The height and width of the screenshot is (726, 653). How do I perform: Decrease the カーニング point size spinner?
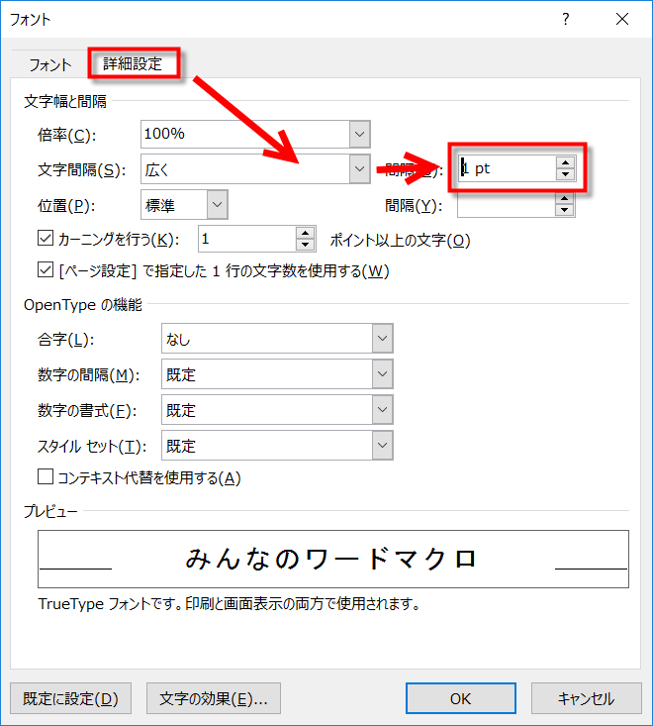point(306,245)
